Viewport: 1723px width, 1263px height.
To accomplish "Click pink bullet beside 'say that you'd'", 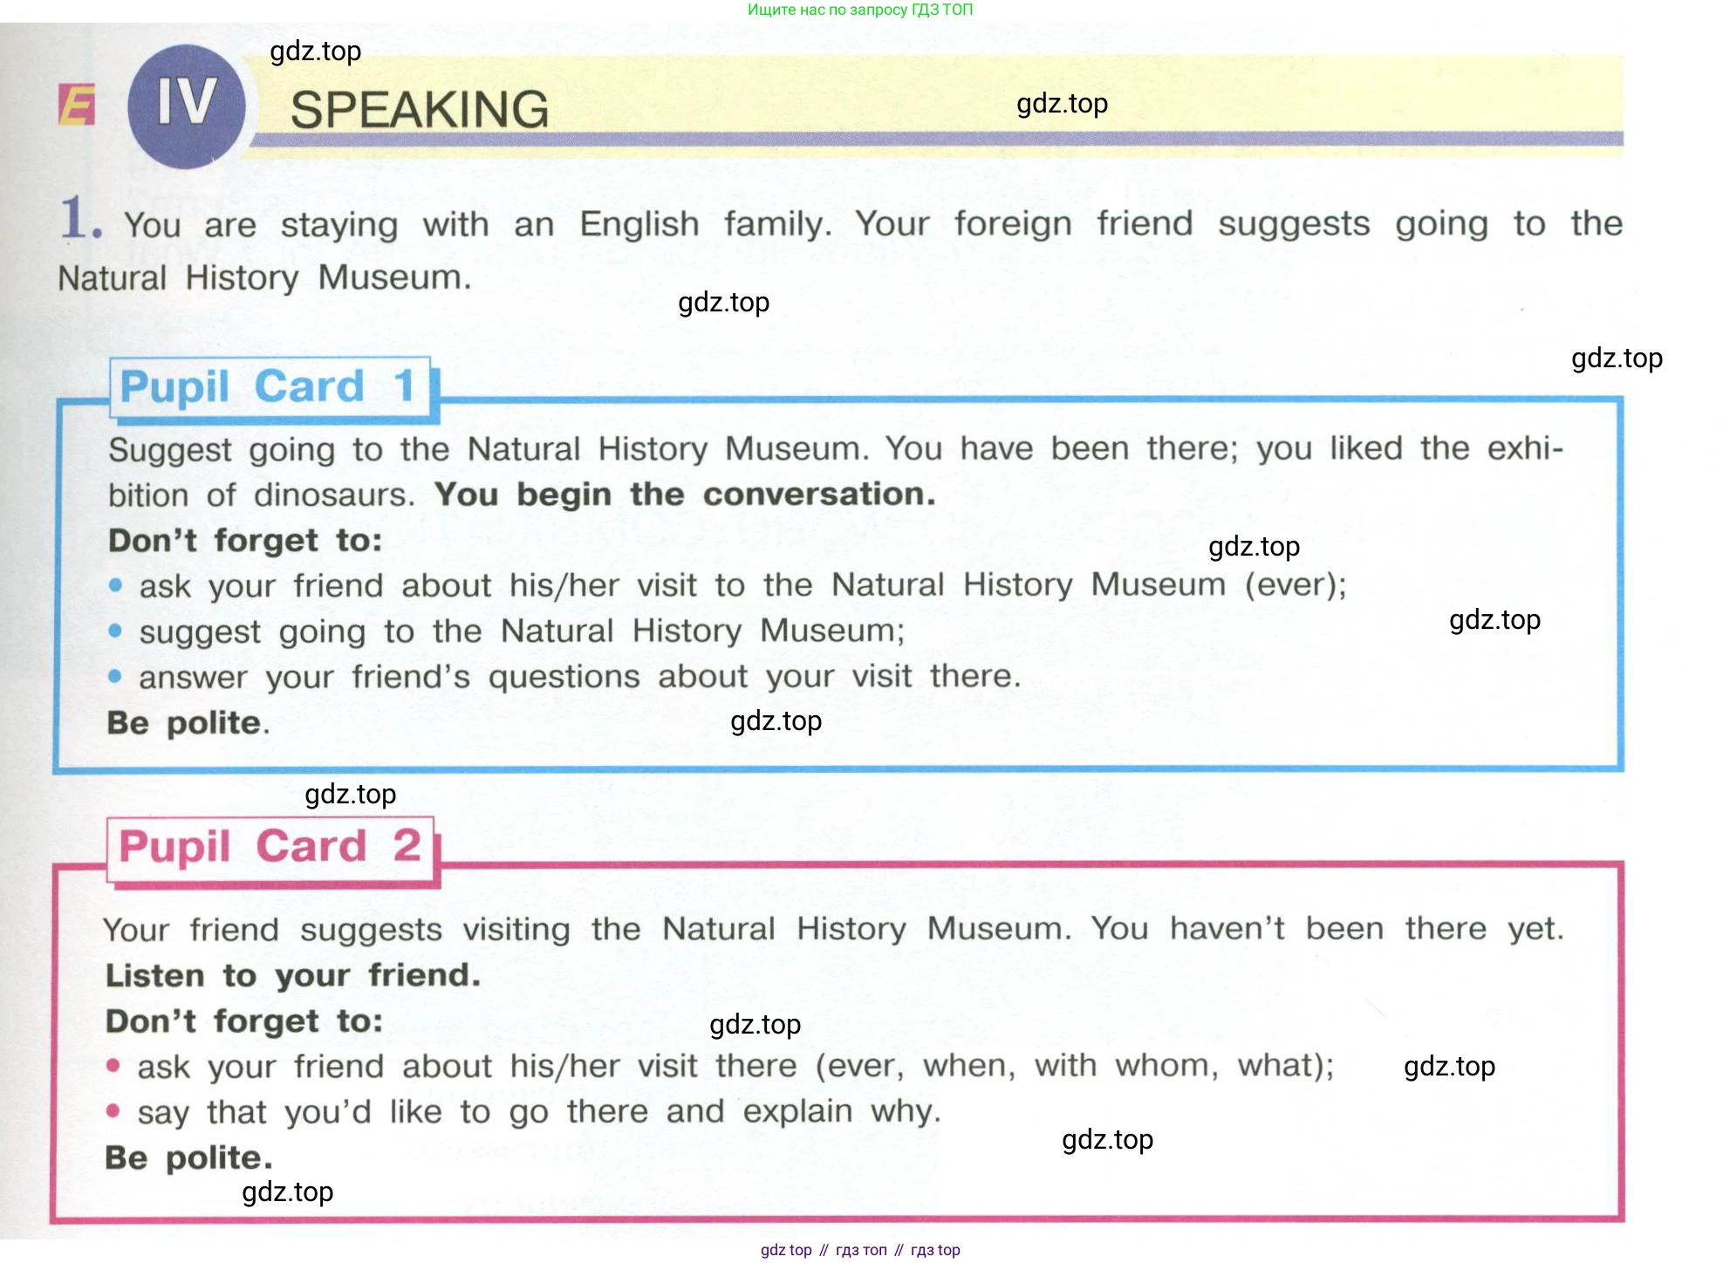I will [x=113, y=1110].
